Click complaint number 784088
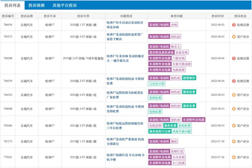 [8, 109]
